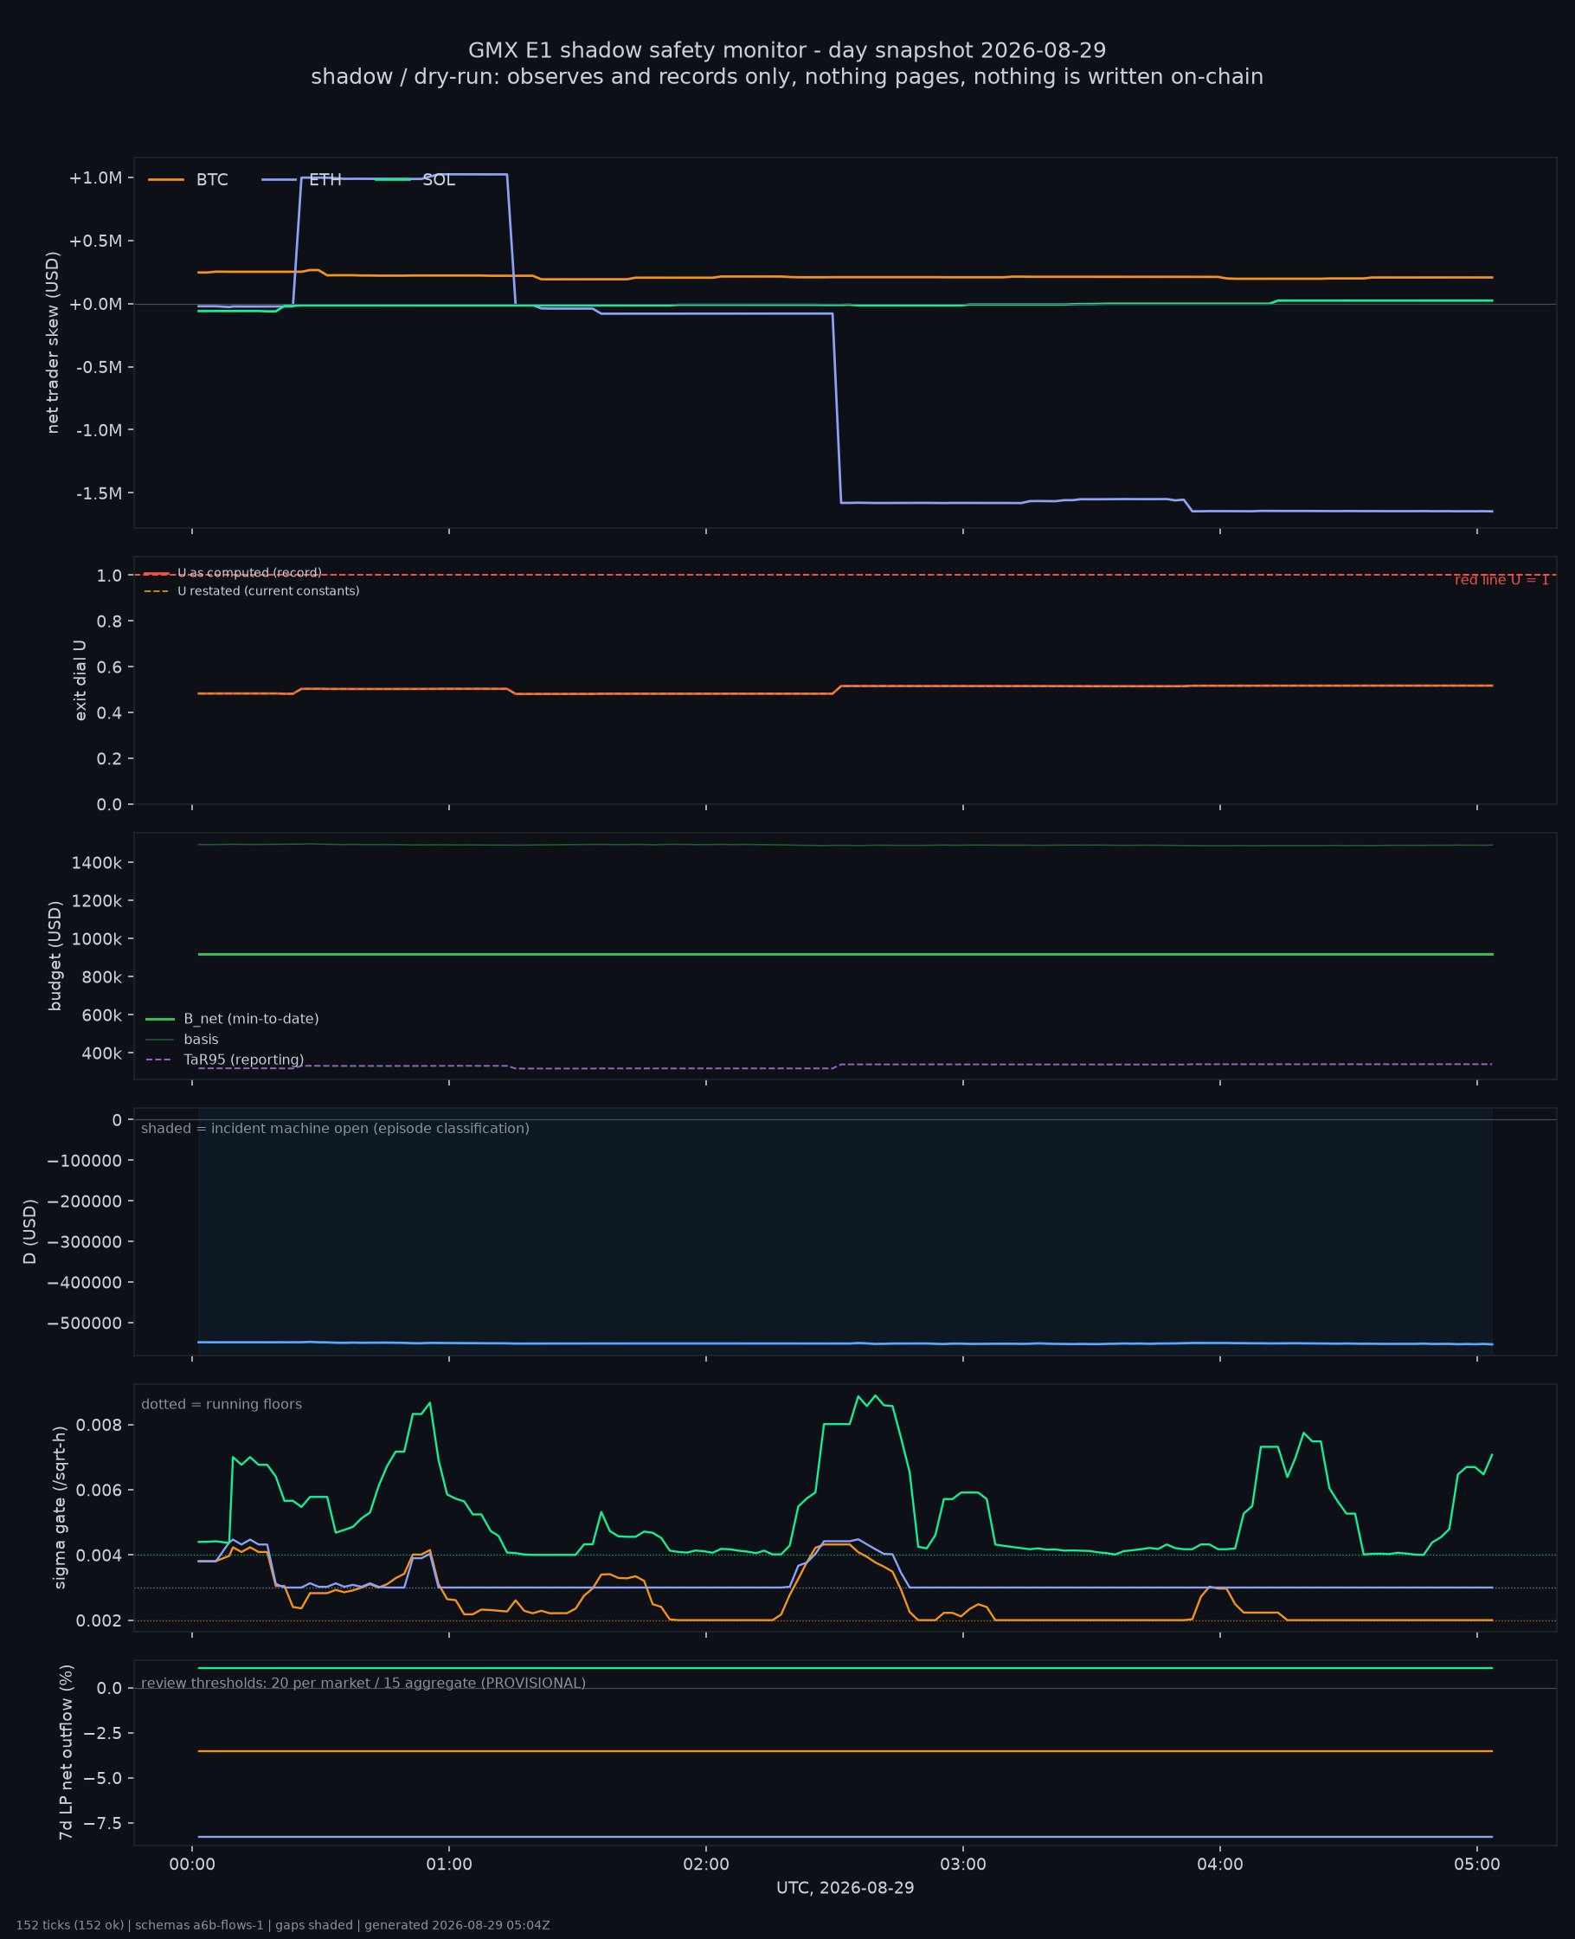
Task: Click the 'D (USD)' axis label
Action: 29,1231
